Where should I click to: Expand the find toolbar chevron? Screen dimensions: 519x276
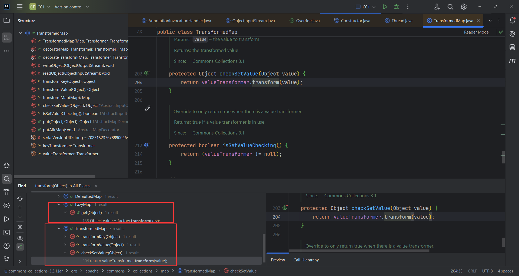(20, 261)
